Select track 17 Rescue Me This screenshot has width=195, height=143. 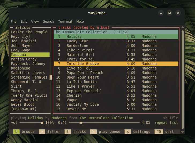tap(116, 109)
